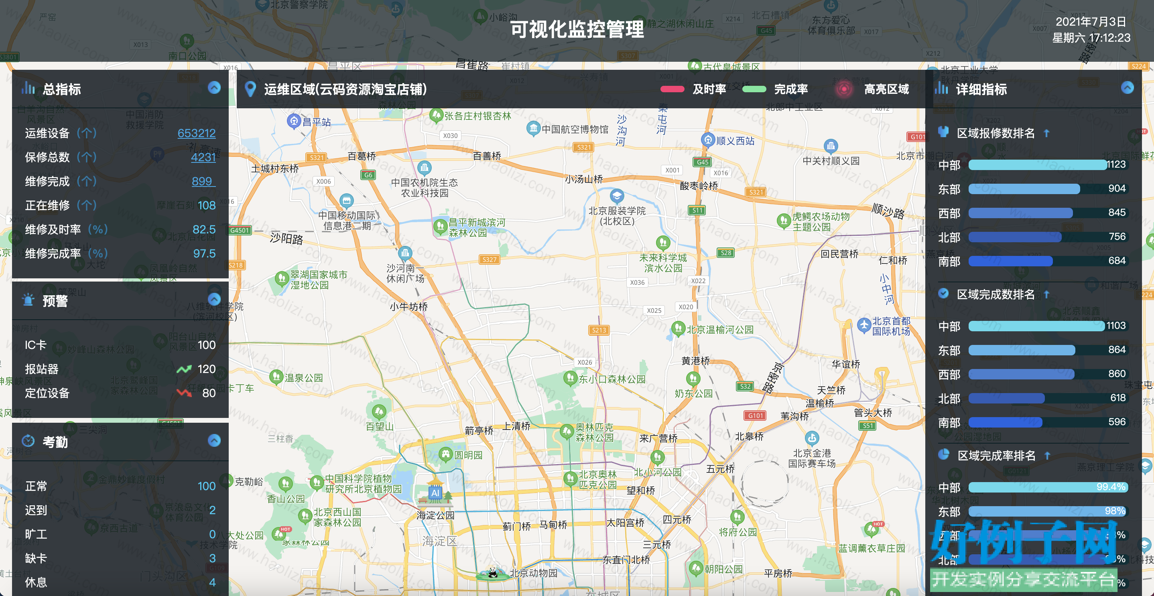This screenshot has width=1154, height=596.
Task: Click the 迟到 attendance row
Action: (x=120, y=510)
